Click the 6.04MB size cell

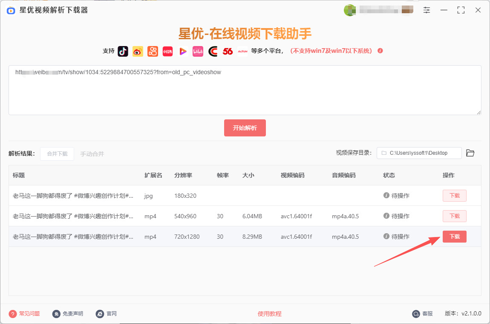[x=252, y=216]
